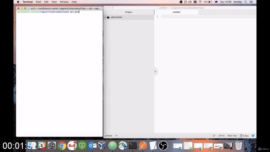Open the Window menu
This screenshot has width=270, height=152.
(x=64, y=2)
